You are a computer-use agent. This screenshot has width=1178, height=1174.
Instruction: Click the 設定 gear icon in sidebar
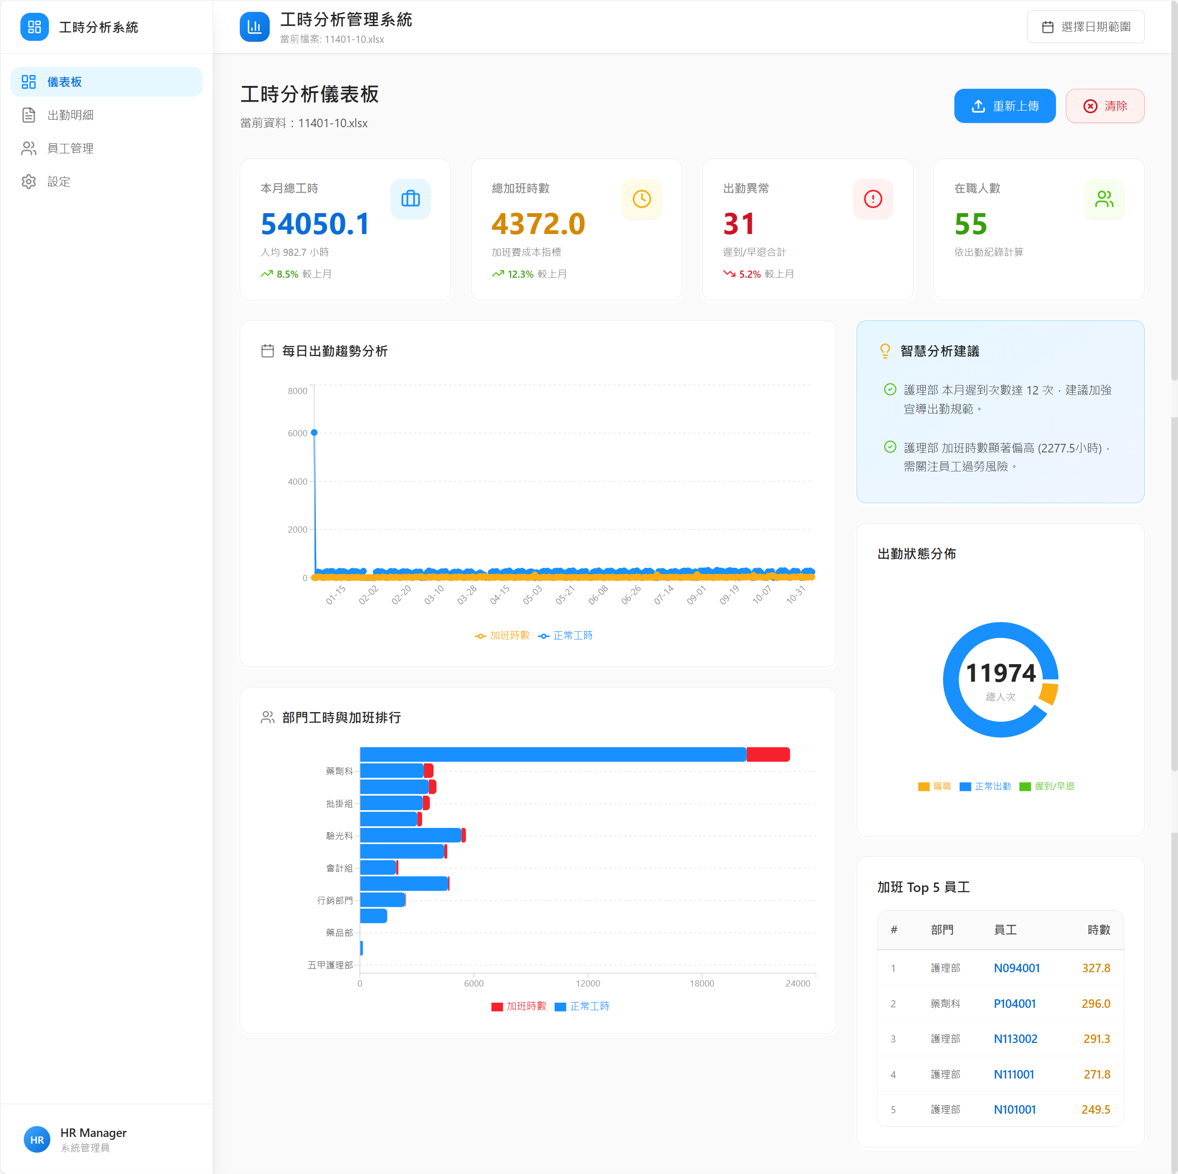point(28,181)
